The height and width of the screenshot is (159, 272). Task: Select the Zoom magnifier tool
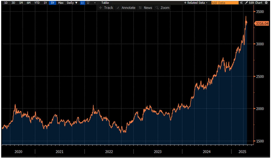[x=162, y=8]
